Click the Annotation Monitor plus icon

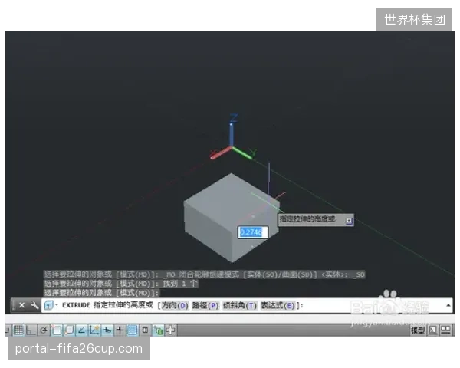coord(170,330)
